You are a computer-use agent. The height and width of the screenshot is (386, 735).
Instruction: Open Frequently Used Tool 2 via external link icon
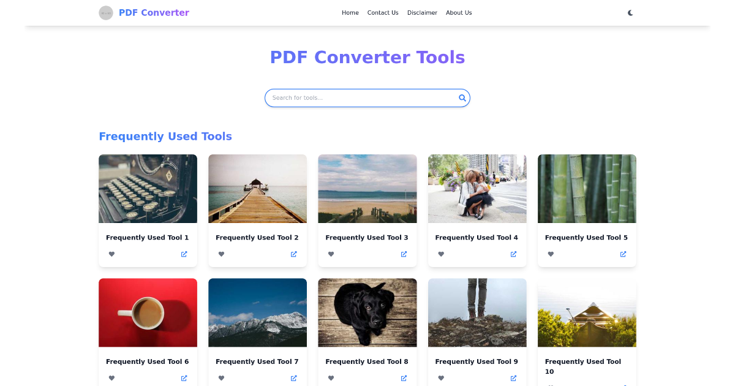[293, 254]
